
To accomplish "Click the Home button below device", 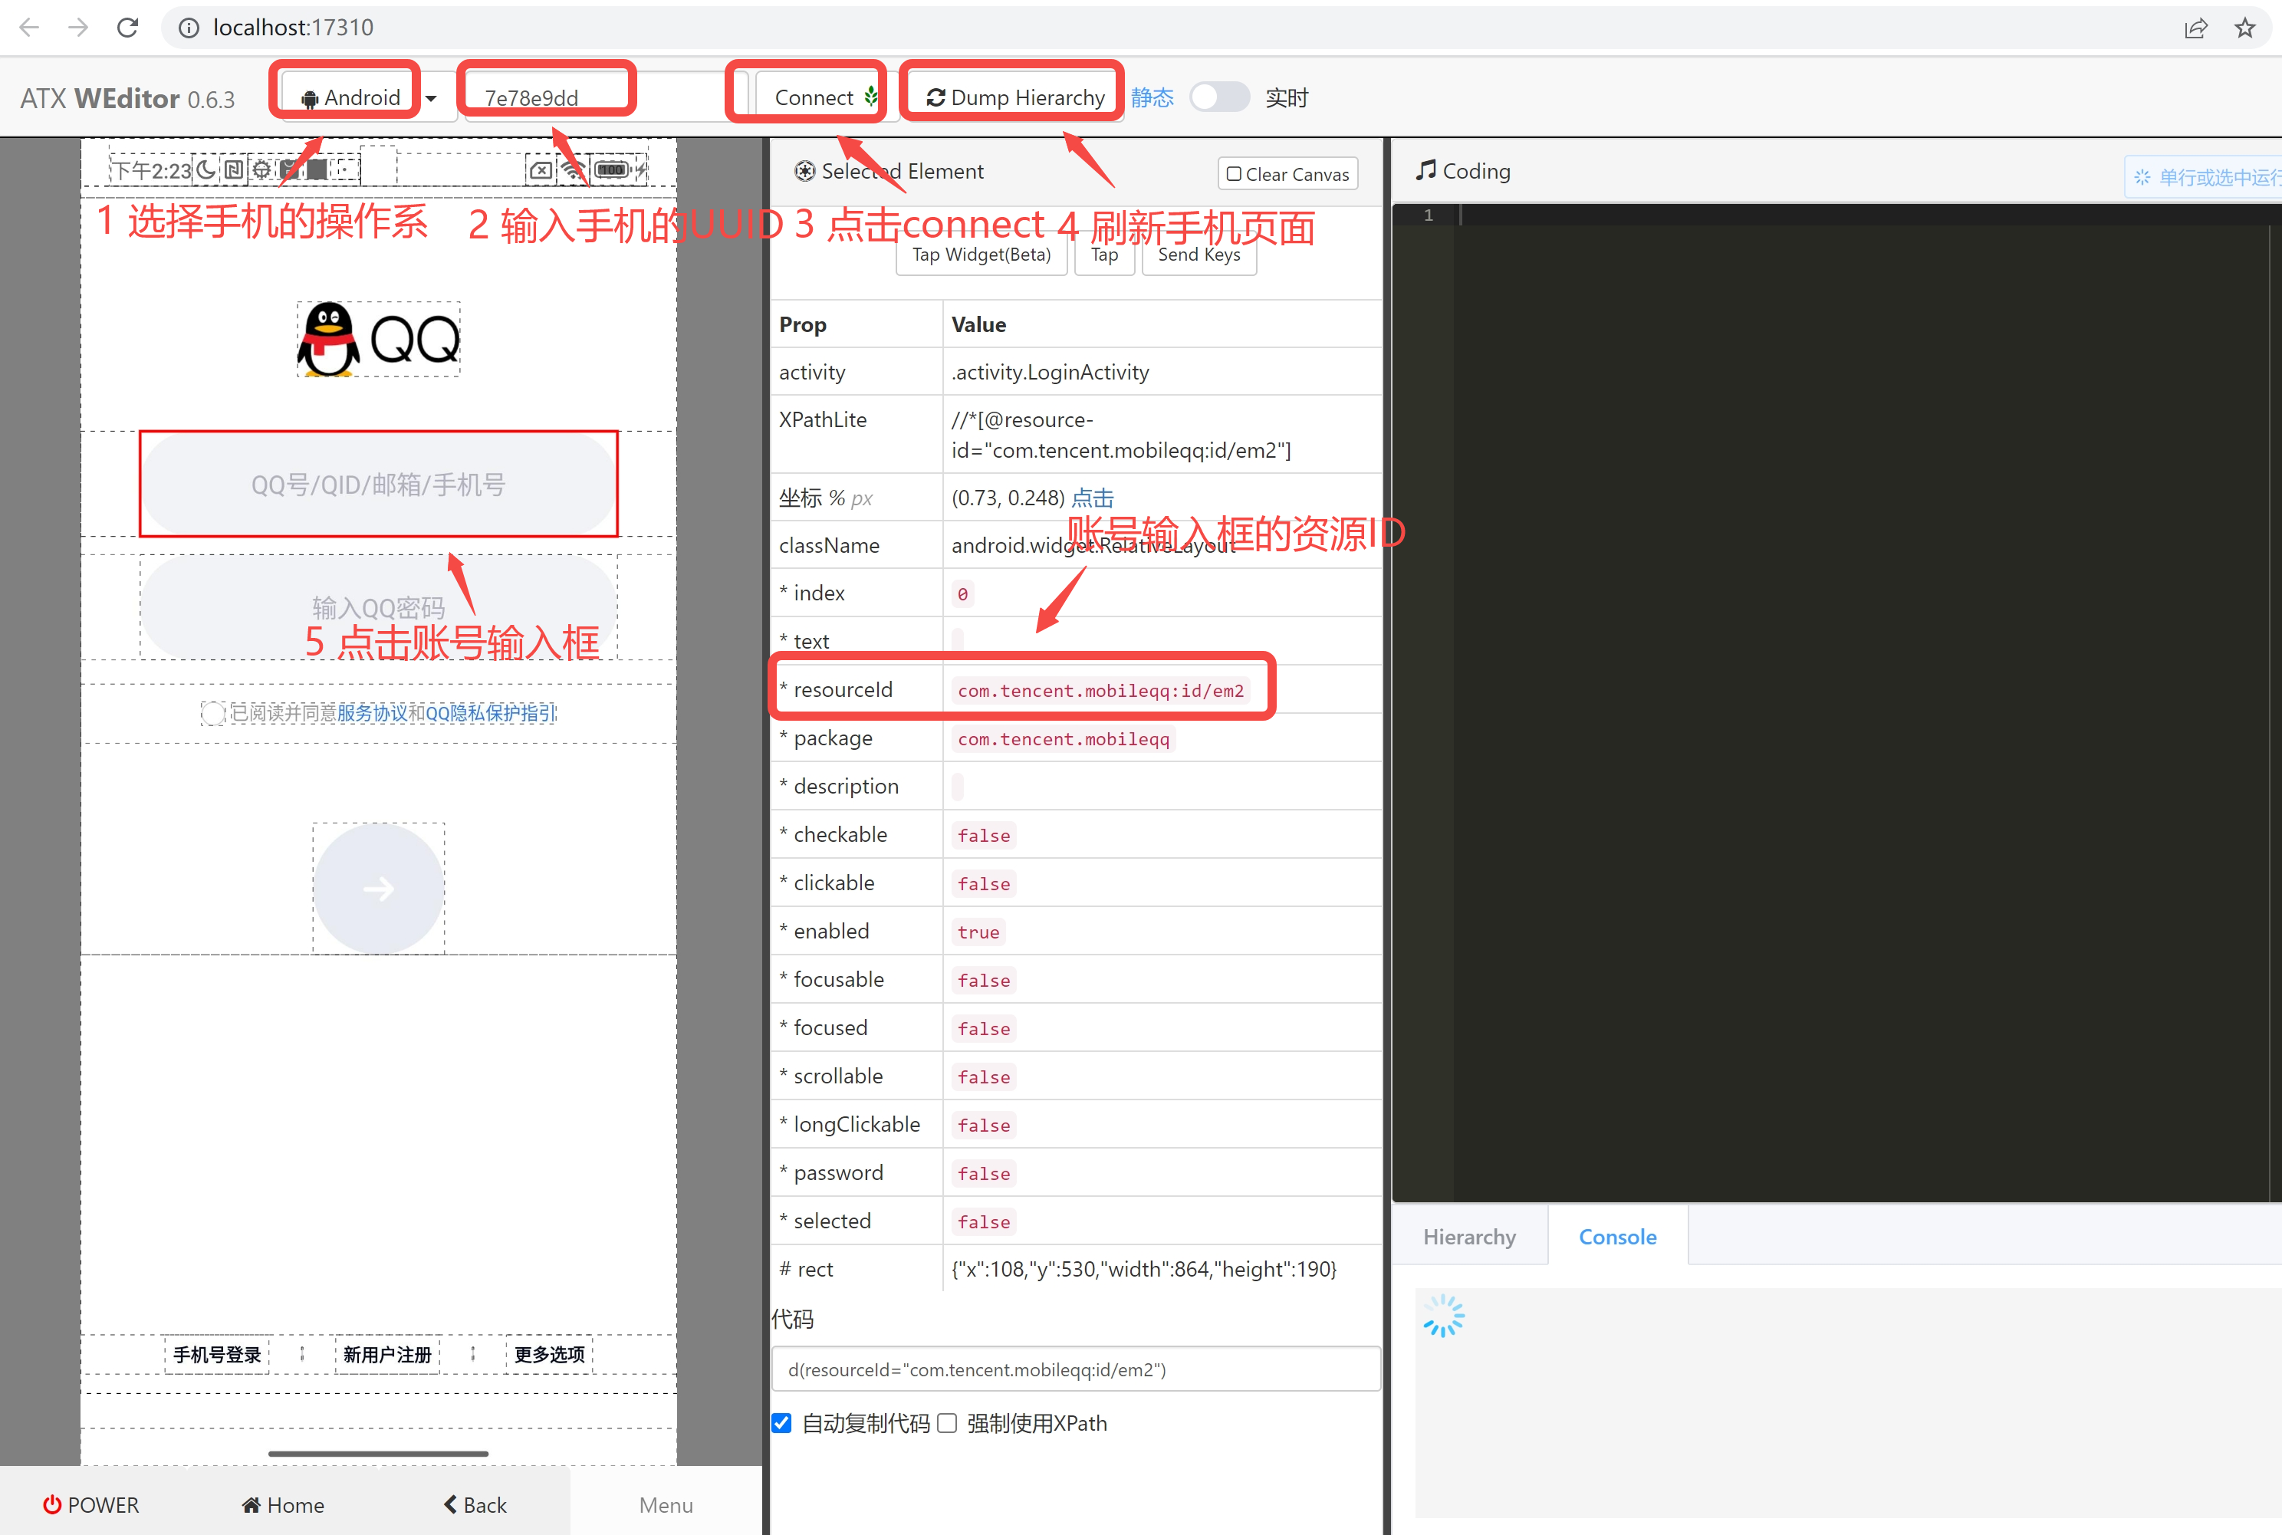I will coord(283,1504).
